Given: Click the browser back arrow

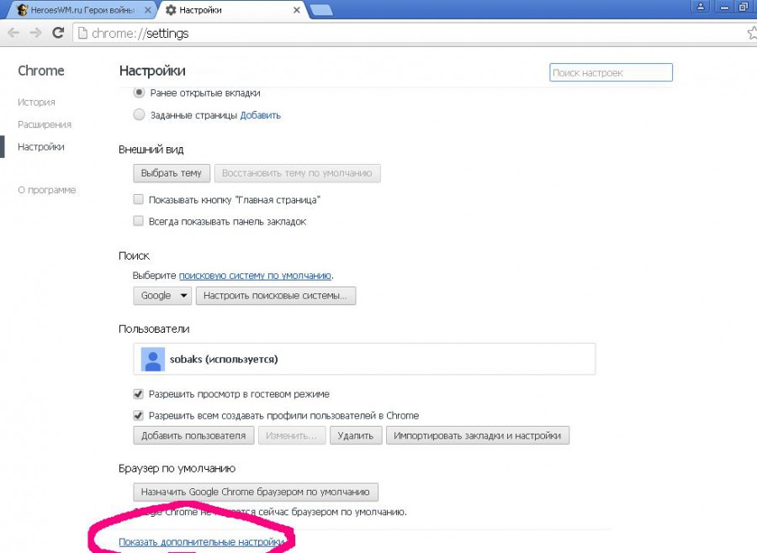Looking at the screenshot, I should click(x=13, y=33).
